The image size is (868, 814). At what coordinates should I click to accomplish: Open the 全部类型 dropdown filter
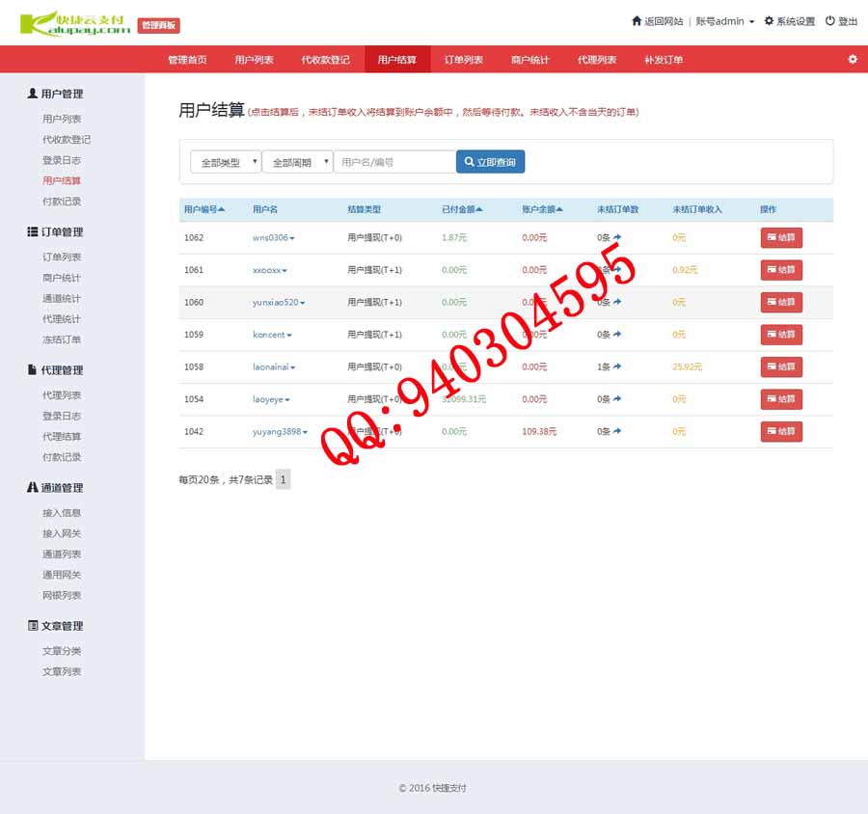(226, 162)
